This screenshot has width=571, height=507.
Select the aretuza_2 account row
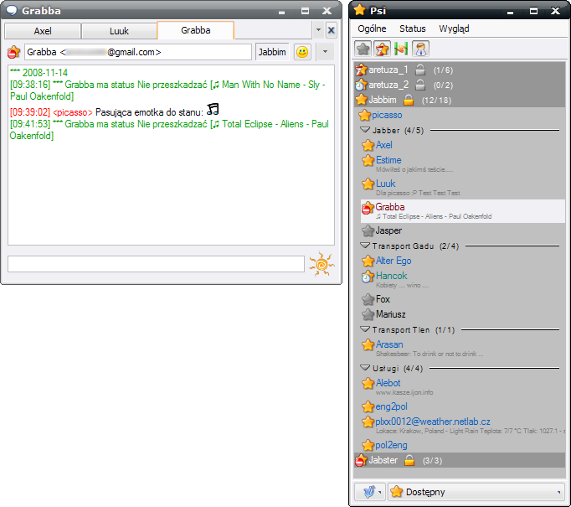[460, 85]
